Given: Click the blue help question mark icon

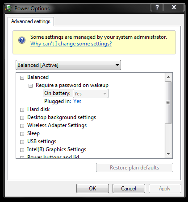Looking at the screenshot, I should pos(22,40).
